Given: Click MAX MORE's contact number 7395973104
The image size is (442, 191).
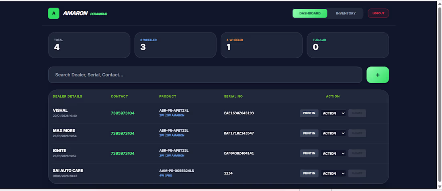Looking at the screenshot, I should coord(123,133).
